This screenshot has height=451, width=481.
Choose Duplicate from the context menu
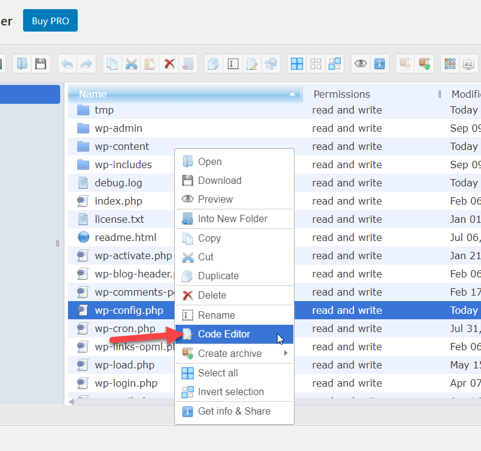pyautogui.click(x=234, y=276)
